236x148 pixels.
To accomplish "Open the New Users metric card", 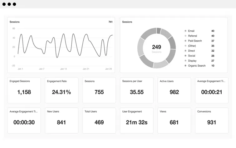I will pos(61,120).
